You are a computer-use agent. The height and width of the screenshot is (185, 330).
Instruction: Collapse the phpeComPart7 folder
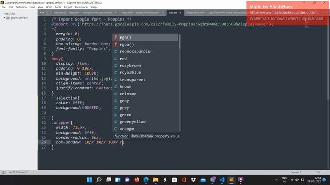click(4, 18)
